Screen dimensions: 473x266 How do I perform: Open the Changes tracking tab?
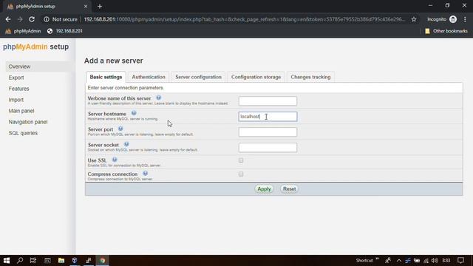coord(310,77)
